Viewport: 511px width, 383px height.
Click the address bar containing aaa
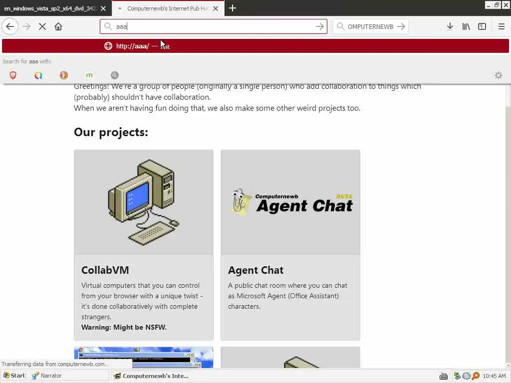click(x=214, y=26)
